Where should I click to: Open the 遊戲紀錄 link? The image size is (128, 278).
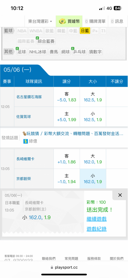96,229
